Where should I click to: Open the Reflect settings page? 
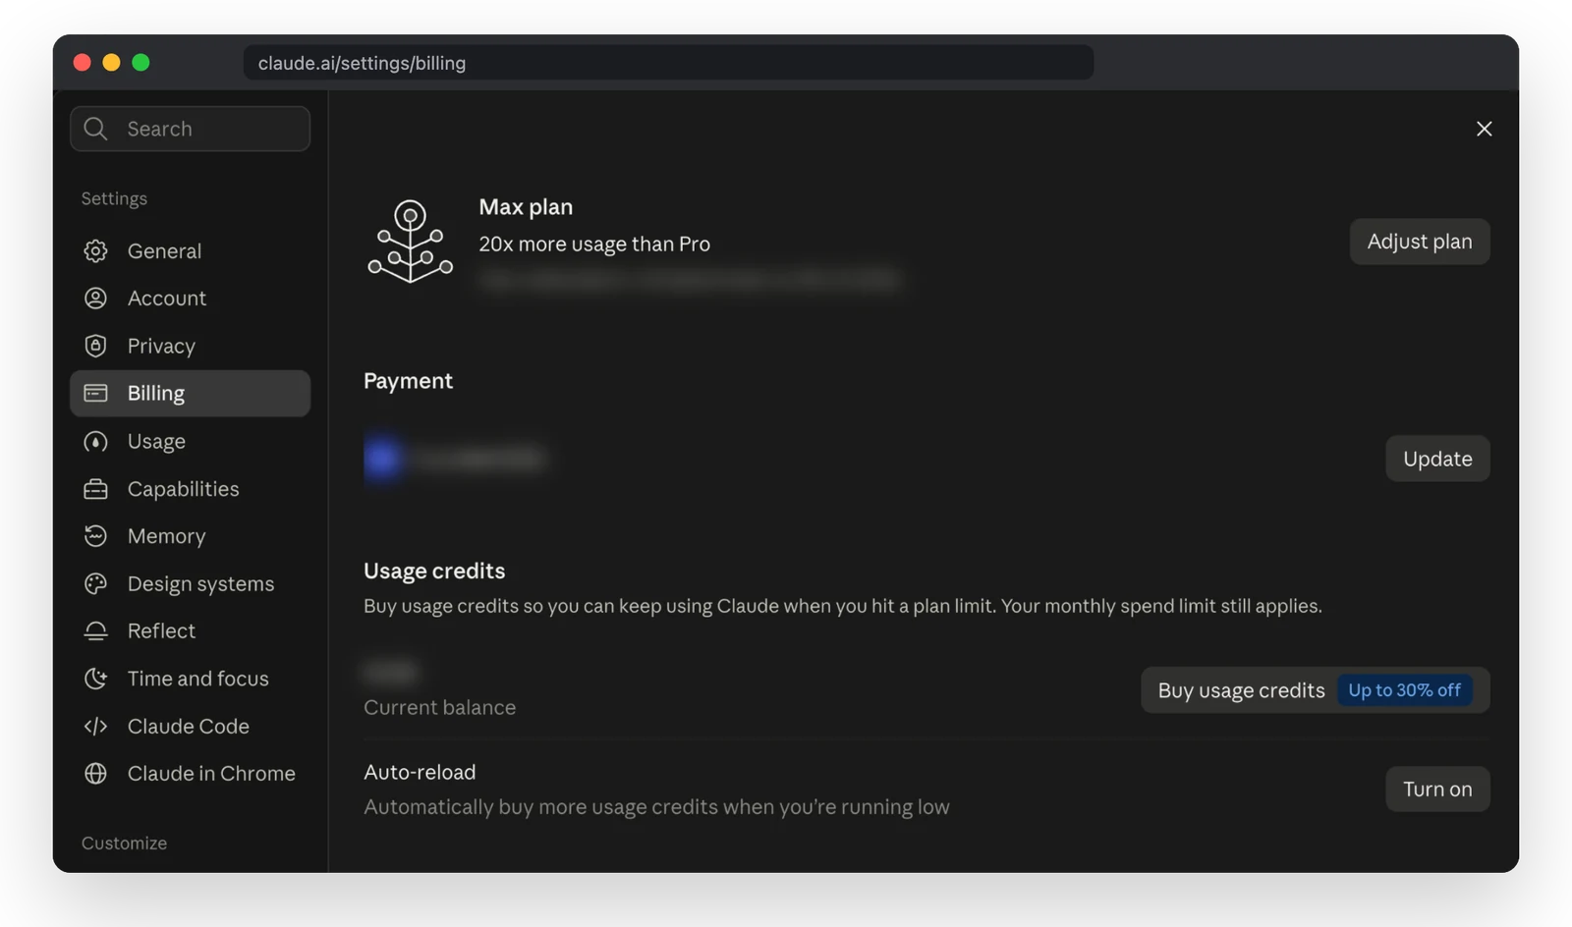click(x=191, y=631)
